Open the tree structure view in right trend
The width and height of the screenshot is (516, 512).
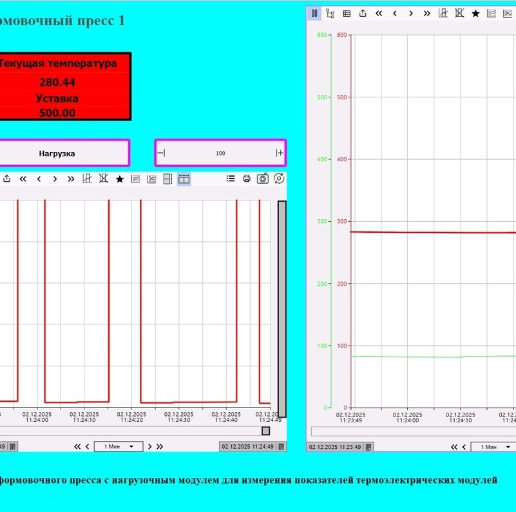pyautogui.click(x=330, y=13)
